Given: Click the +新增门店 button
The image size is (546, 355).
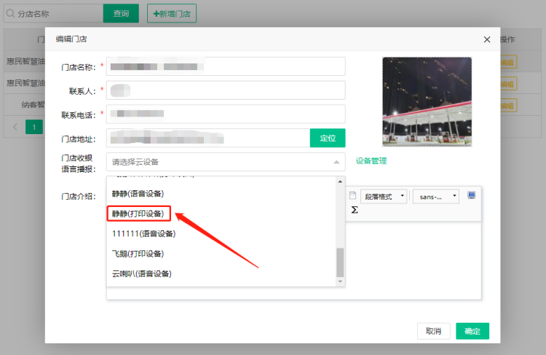Looking at the screenshot, I should click(x=172, y=14).
